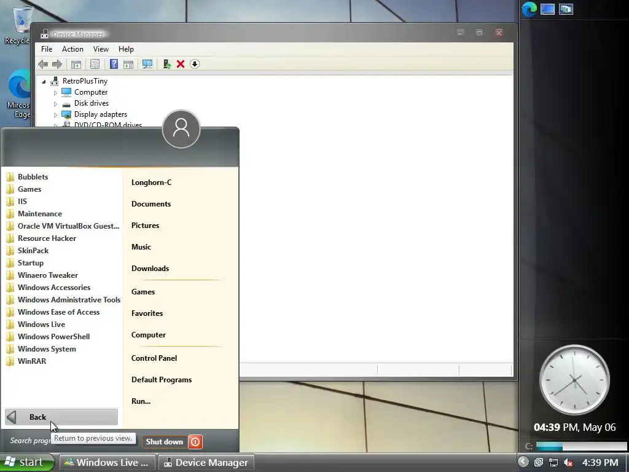Click the blue Help question mark icon
Viewport: 629px width, 472px height.
114,64
